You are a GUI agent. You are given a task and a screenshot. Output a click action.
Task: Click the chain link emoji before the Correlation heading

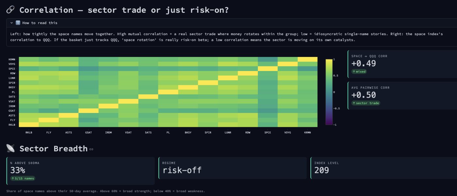(x=10, y=10)
